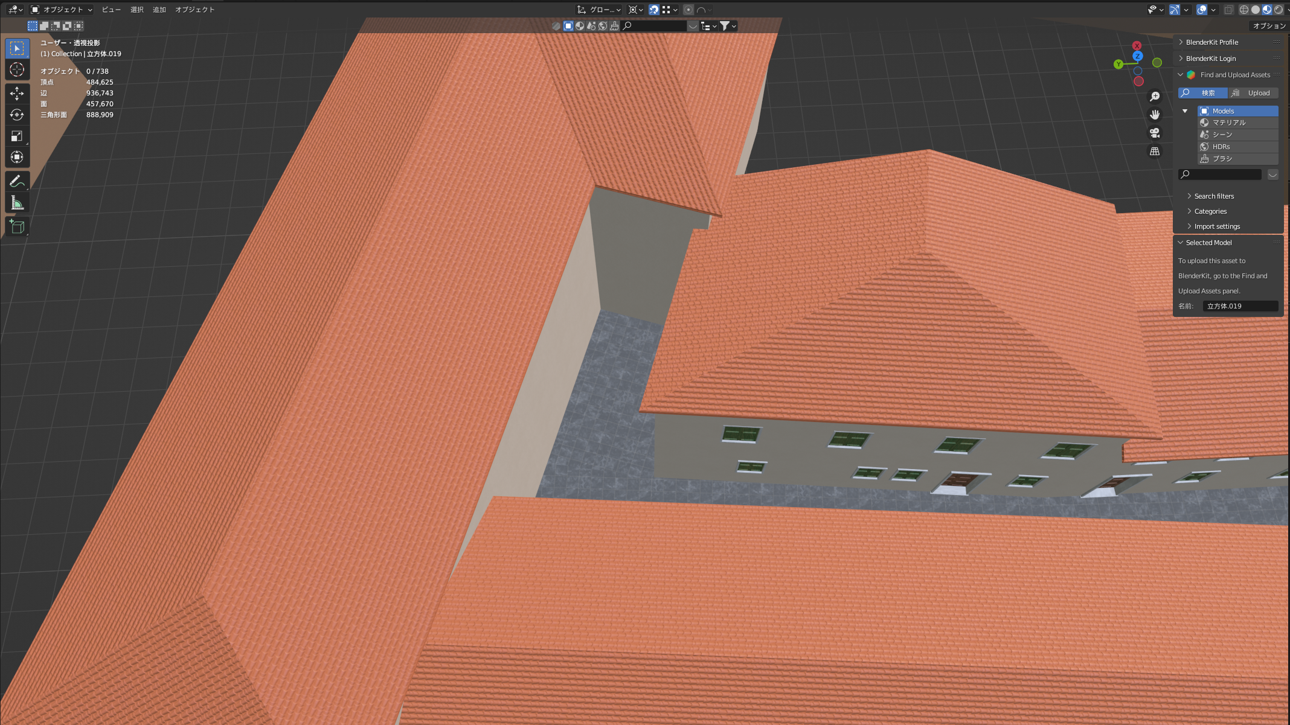Open the ビュー menu
This screenshot has width=1290, height=725.
(111, 10)
